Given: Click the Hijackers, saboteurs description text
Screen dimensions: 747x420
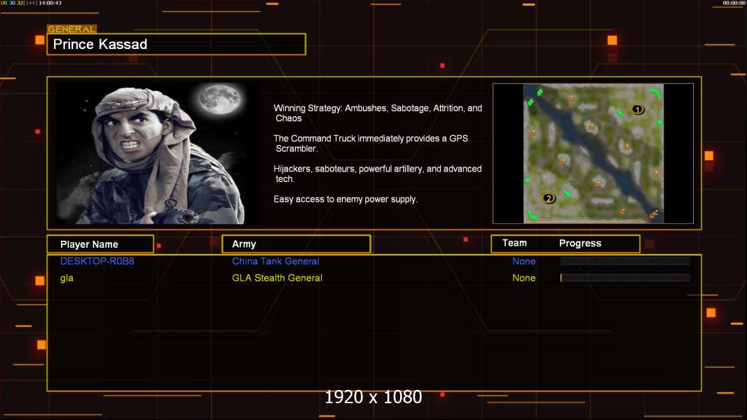Looking at the screenshot, I should [377, 174].
